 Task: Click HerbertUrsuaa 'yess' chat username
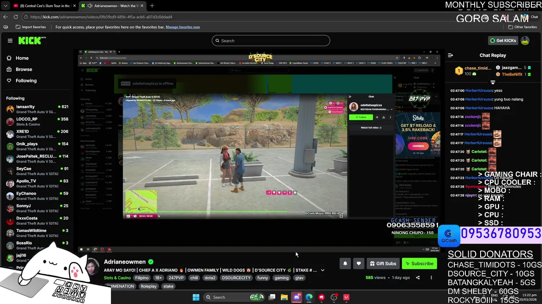click(478, 90)
